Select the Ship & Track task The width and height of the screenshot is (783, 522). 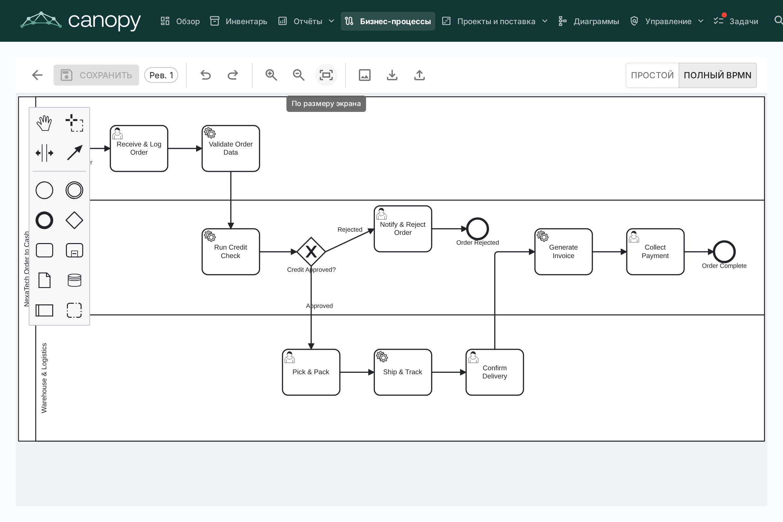(x=403, y=372)
